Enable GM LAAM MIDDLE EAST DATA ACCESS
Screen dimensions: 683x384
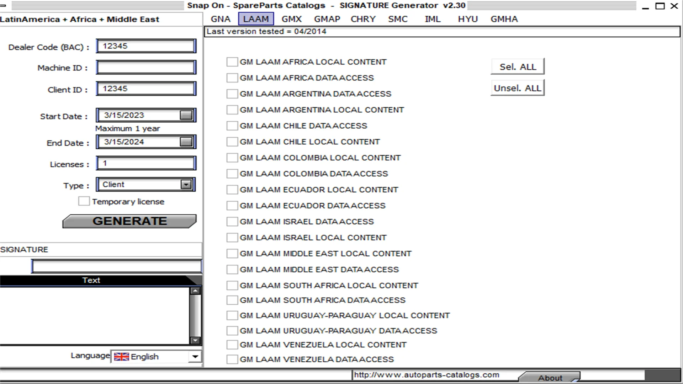click(232, 270)
